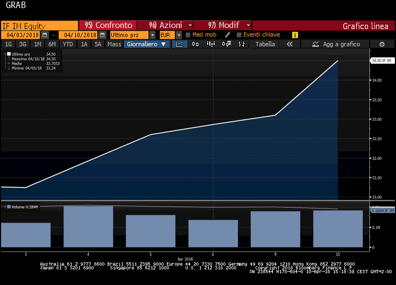The image size is (396, 285).
Task: Open the chart settings gear
Action: coord(382,44)
